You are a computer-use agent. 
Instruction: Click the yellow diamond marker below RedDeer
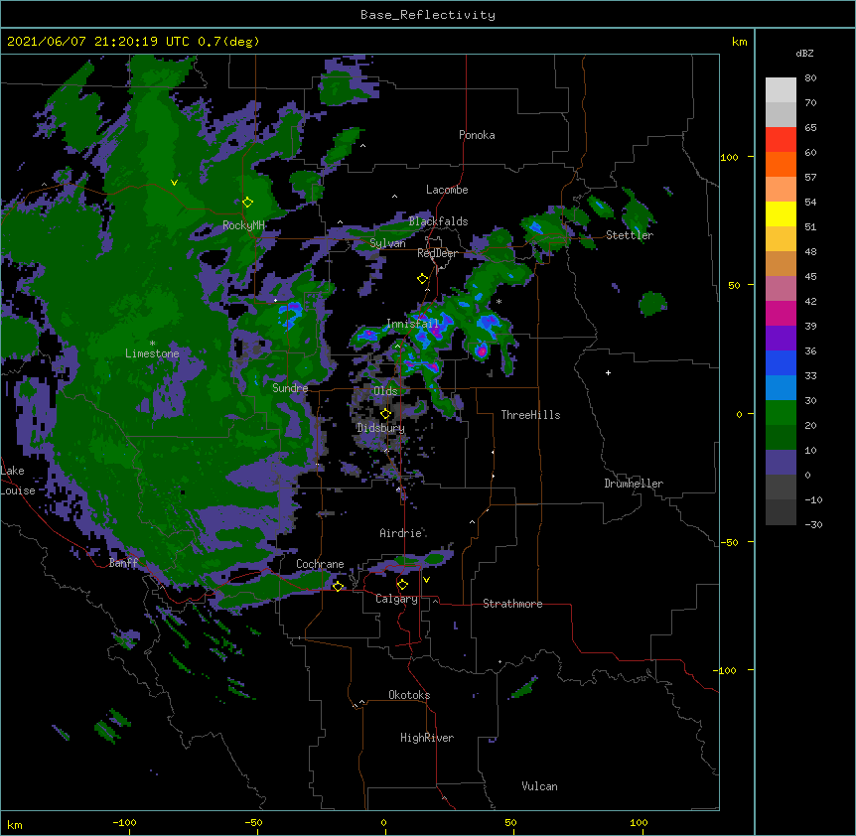click(422, 279)
